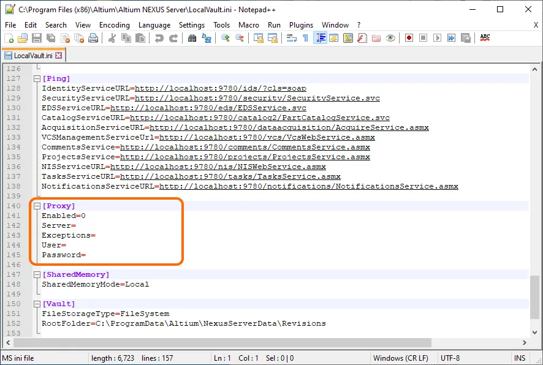
Task: Click the Save All toolbar icon
Action: [x=51, y=38]
